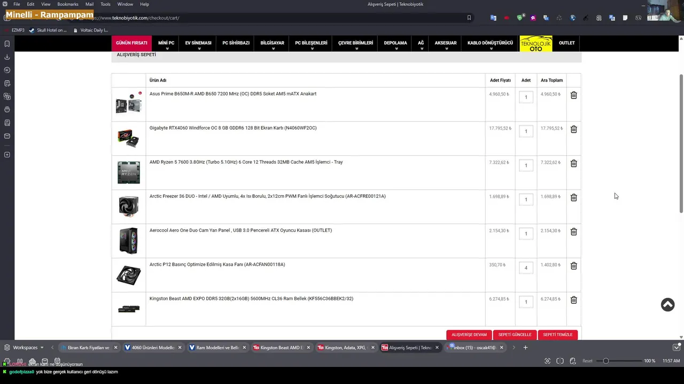The height and width of the screenshot is (384, 684).
Task: Open Gigabyte RTX4060 Windforce product link
Action: 233,128
